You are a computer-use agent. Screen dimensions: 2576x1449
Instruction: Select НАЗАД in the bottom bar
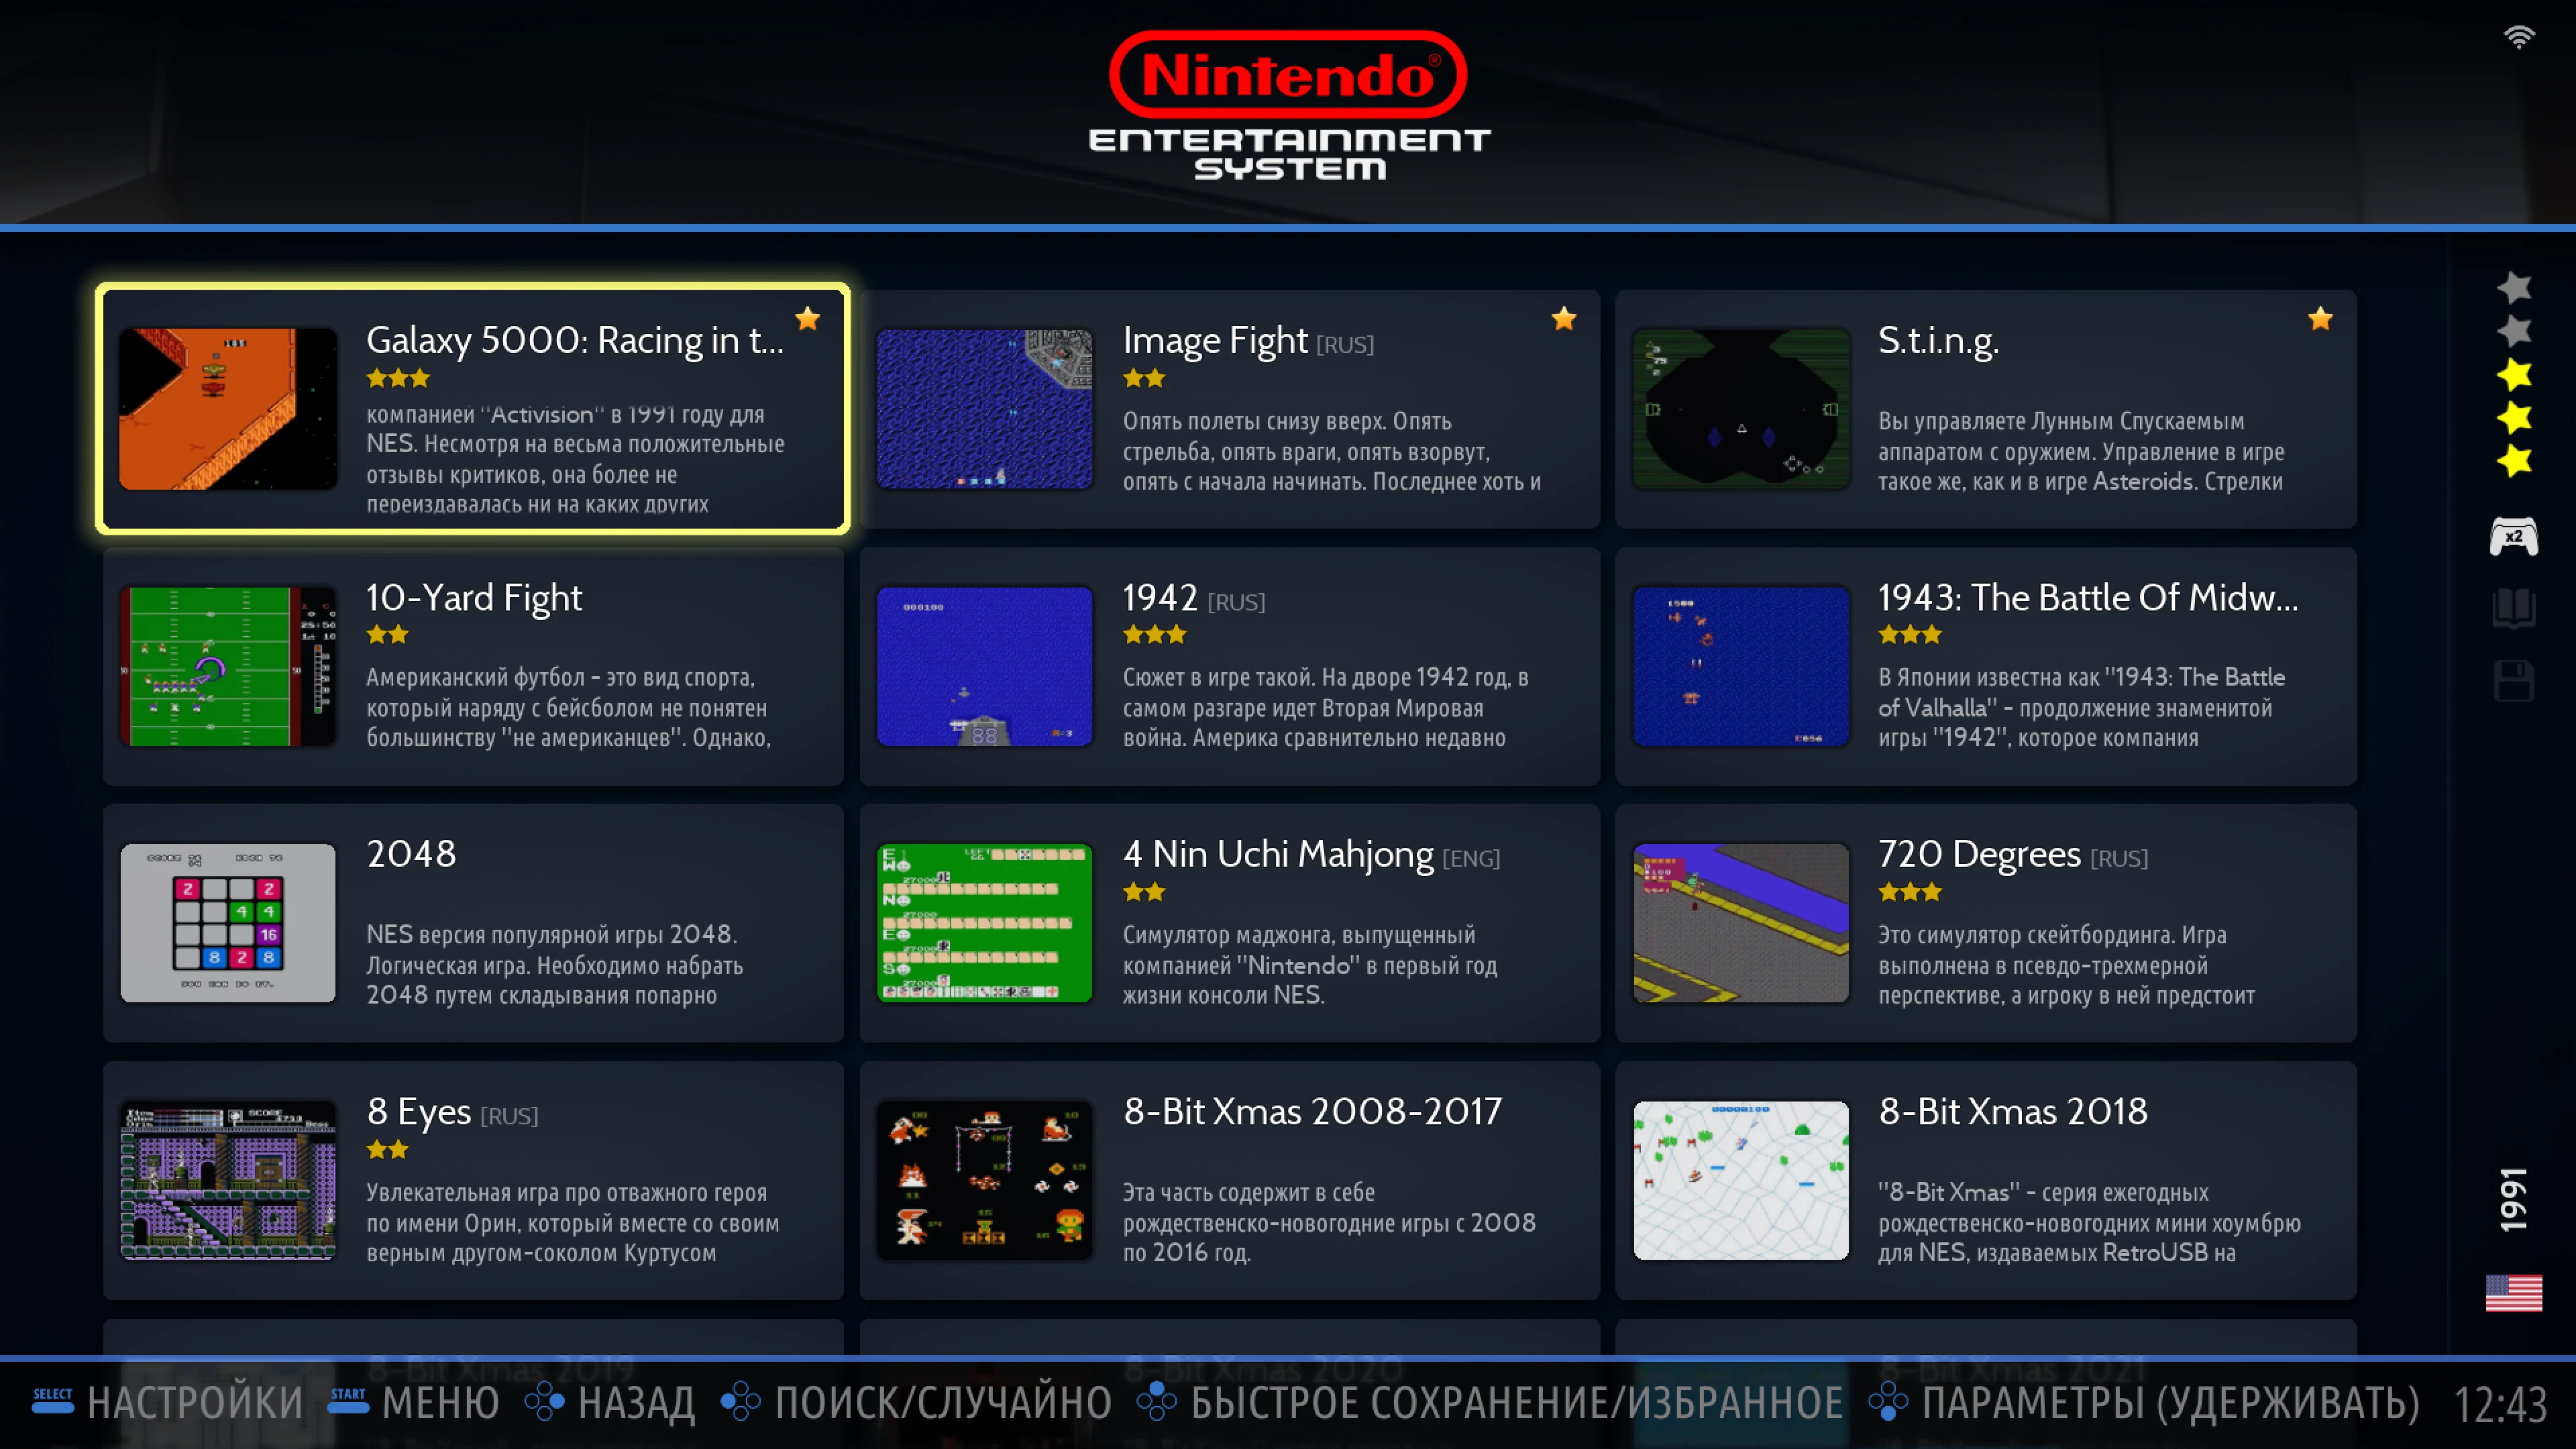[x=637, y=1402]
